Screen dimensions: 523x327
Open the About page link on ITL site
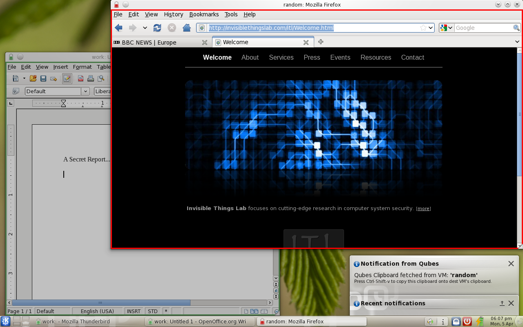tap(250, 58)
